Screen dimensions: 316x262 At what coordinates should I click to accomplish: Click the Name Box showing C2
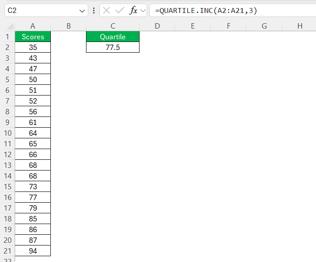click(x=46, y=10)
